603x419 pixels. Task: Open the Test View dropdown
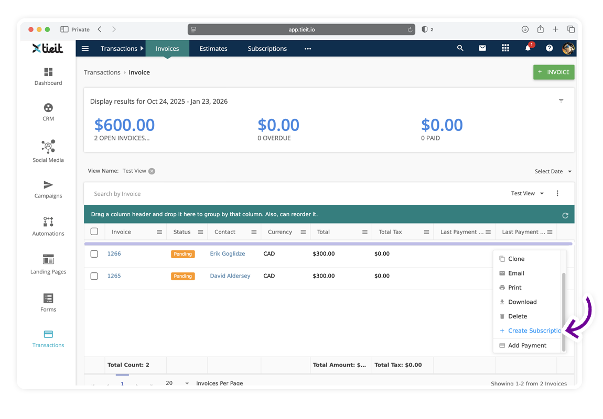pos(527,194)
